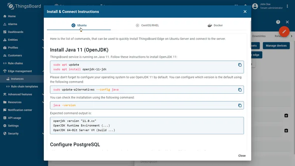Click the Close text button
Screen dimensions: 295x166
242,156
